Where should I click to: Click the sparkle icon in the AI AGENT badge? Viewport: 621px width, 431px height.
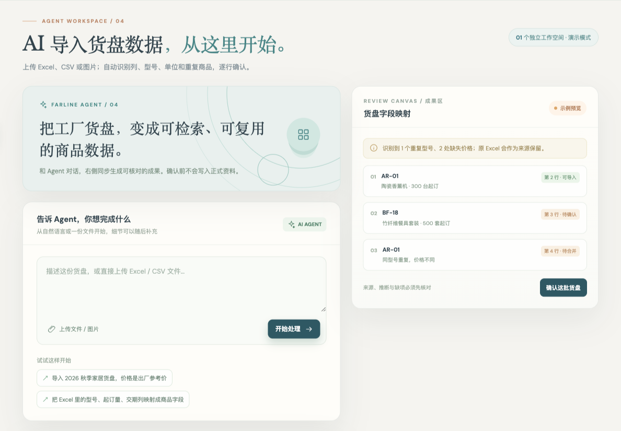pyautogui.click(x=292, y=225)
